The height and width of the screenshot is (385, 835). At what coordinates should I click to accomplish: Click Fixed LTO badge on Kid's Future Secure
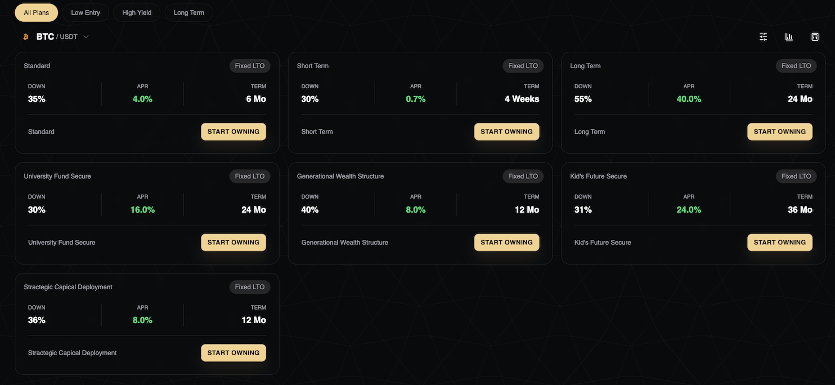click(796, 176)
